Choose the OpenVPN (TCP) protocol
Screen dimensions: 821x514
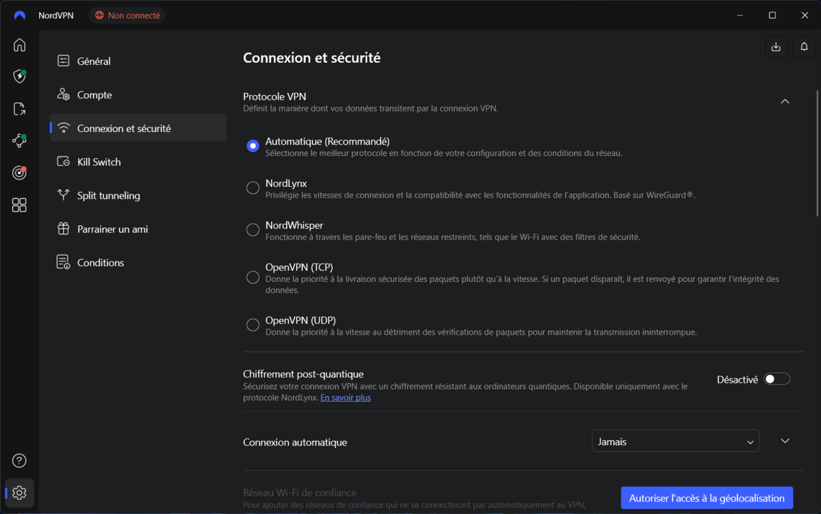[x=252, y=277]
